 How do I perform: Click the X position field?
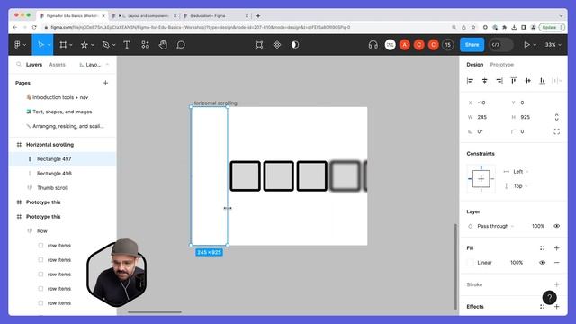(487, 103)
